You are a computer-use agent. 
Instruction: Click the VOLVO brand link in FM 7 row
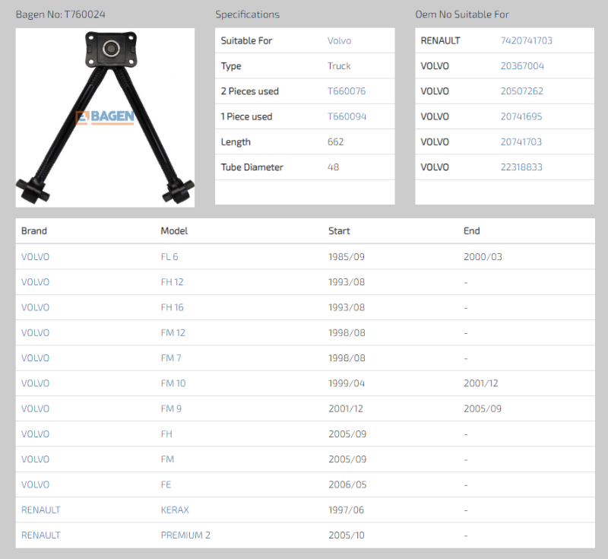coord(35,358)
